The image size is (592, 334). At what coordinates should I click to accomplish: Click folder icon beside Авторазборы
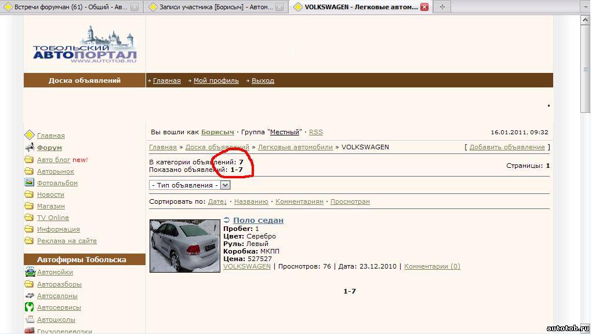pos(29,284)
